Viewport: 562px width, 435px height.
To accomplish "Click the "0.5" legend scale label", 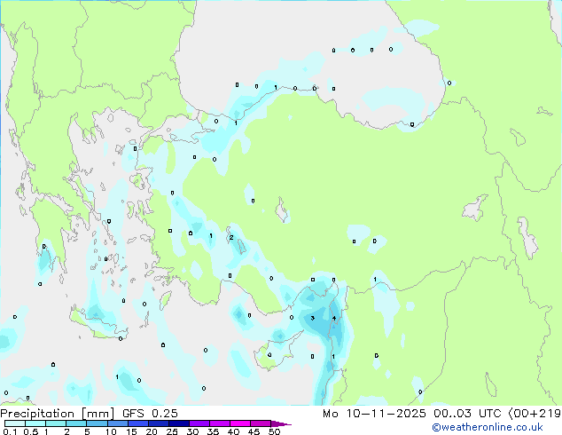I will tap(30, 431).
